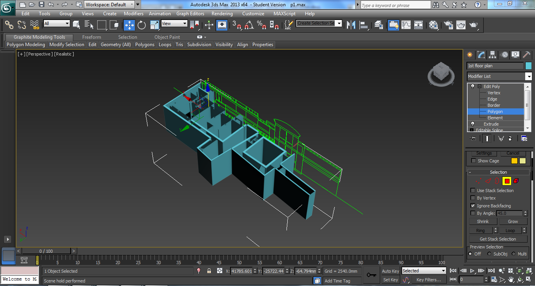Open reference coordinate system 'View' dropdown

(174, 23)
